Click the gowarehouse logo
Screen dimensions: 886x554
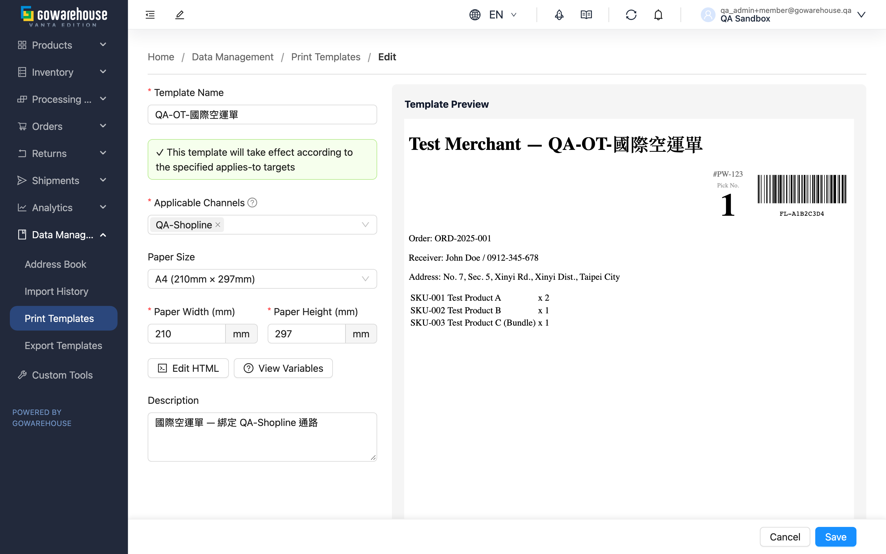point(64,16)
